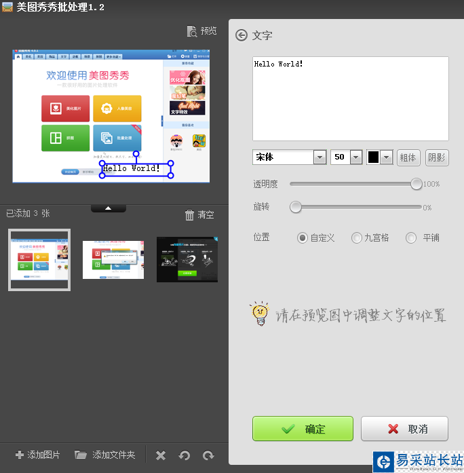Click the 取消 cancel button
Viewport: 464px width, 473px height.
(x=404, y=428)
